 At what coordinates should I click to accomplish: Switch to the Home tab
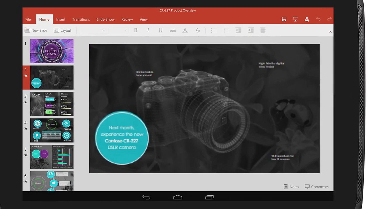click(x=44, y=19)
